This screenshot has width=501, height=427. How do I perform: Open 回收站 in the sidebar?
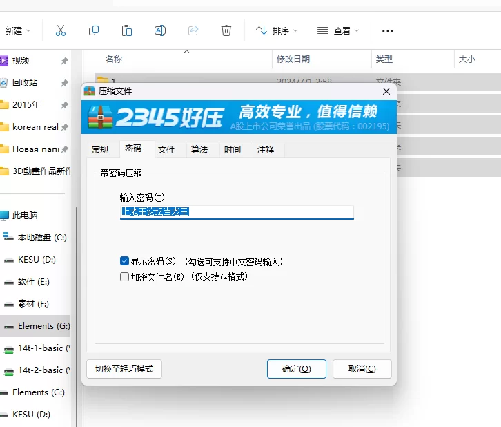(25, 82)
